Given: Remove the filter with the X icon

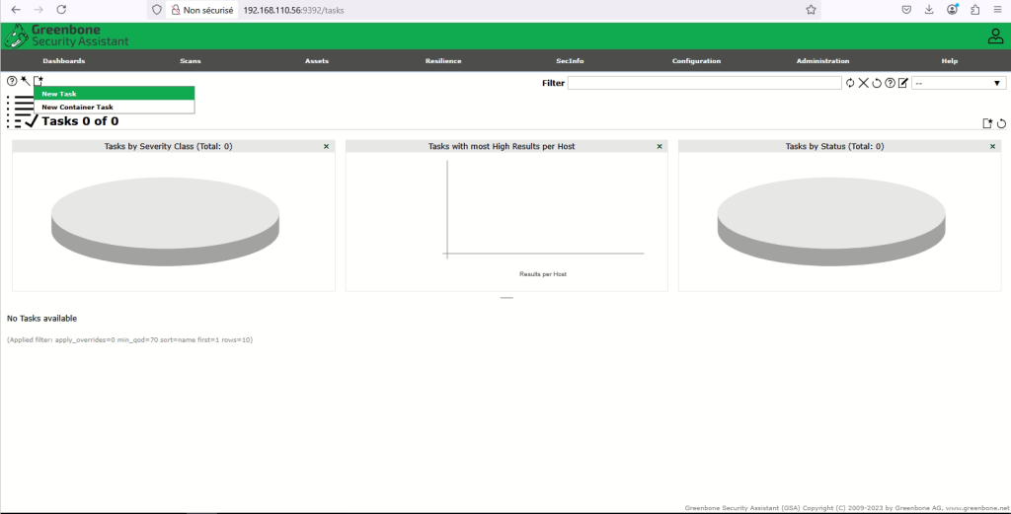Looking at the screenshot, I should point(864,83).
